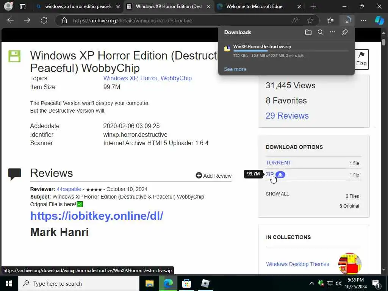The height and width of the screenshot is (291, 388).
Task: Add this page to favorites star icon
Action: click(x=310, y=20)
